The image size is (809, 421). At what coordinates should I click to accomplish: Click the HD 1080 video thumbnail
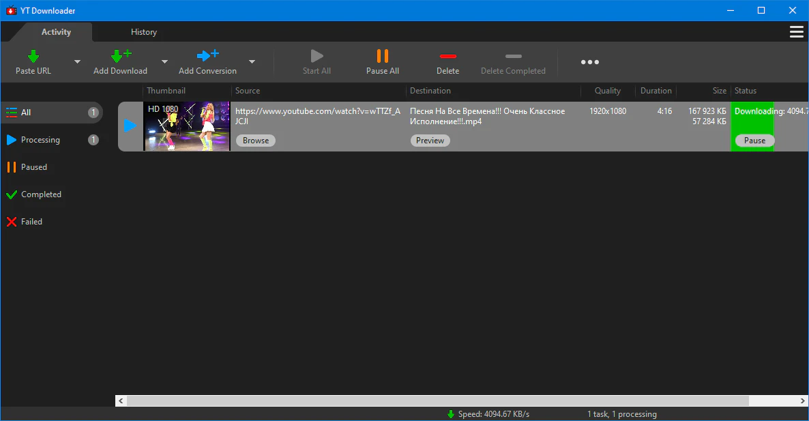186,126
